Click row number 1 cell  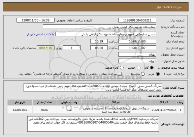pyautogui.click(x=181, y=110)
